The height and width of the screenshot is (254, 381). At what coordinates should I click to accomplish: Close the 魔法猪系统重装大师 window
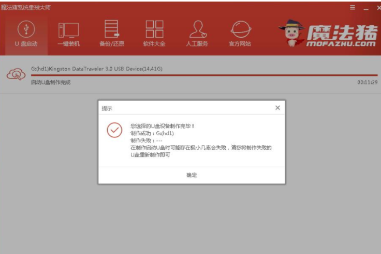[378, 8]
